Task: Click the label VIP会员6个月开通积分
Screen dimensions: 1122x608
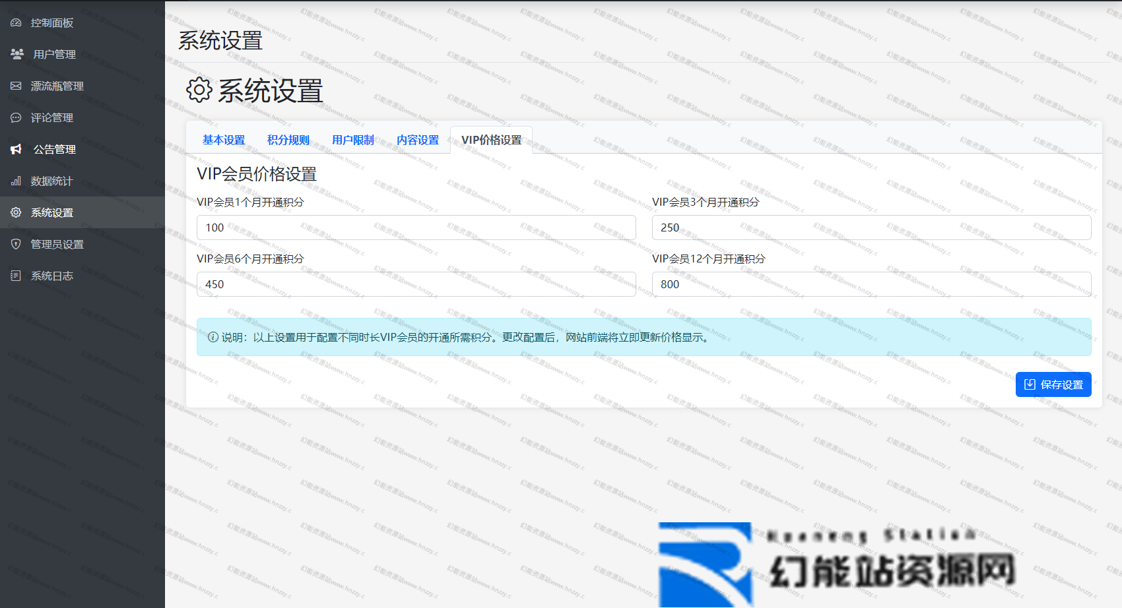Action: tap(250, 259)
